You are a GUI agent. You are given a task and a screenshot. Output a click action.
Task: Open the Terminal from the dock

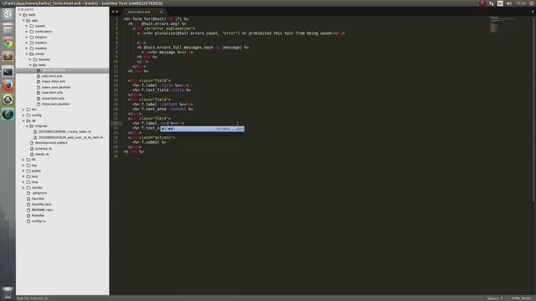click(x=8, y=72)
